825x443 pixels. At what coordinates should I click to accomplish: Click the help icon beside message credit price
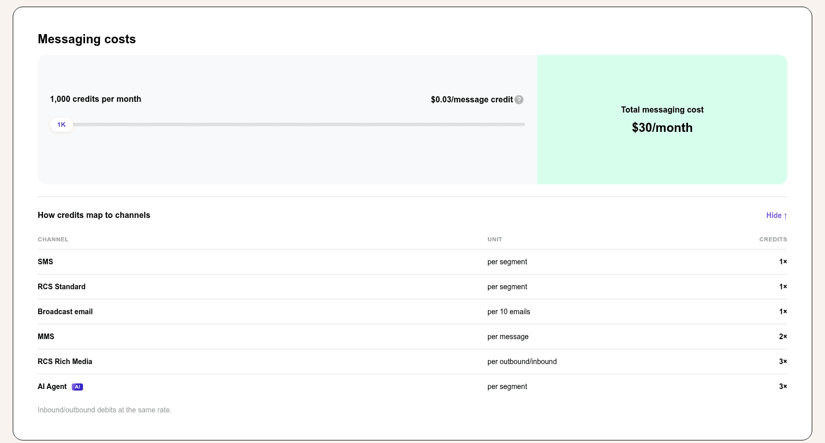[519, 100]
